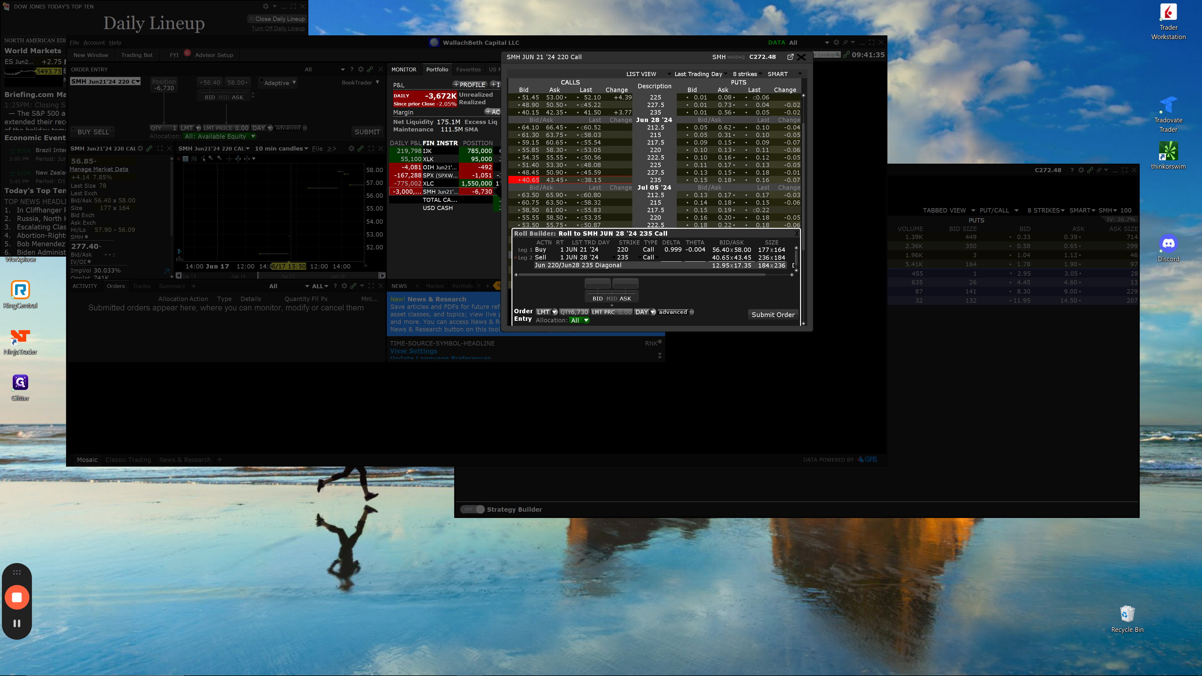Open All Available Equity allocation dropdown
This screenshot has width=1202, height=676.
tap(220, 136)
